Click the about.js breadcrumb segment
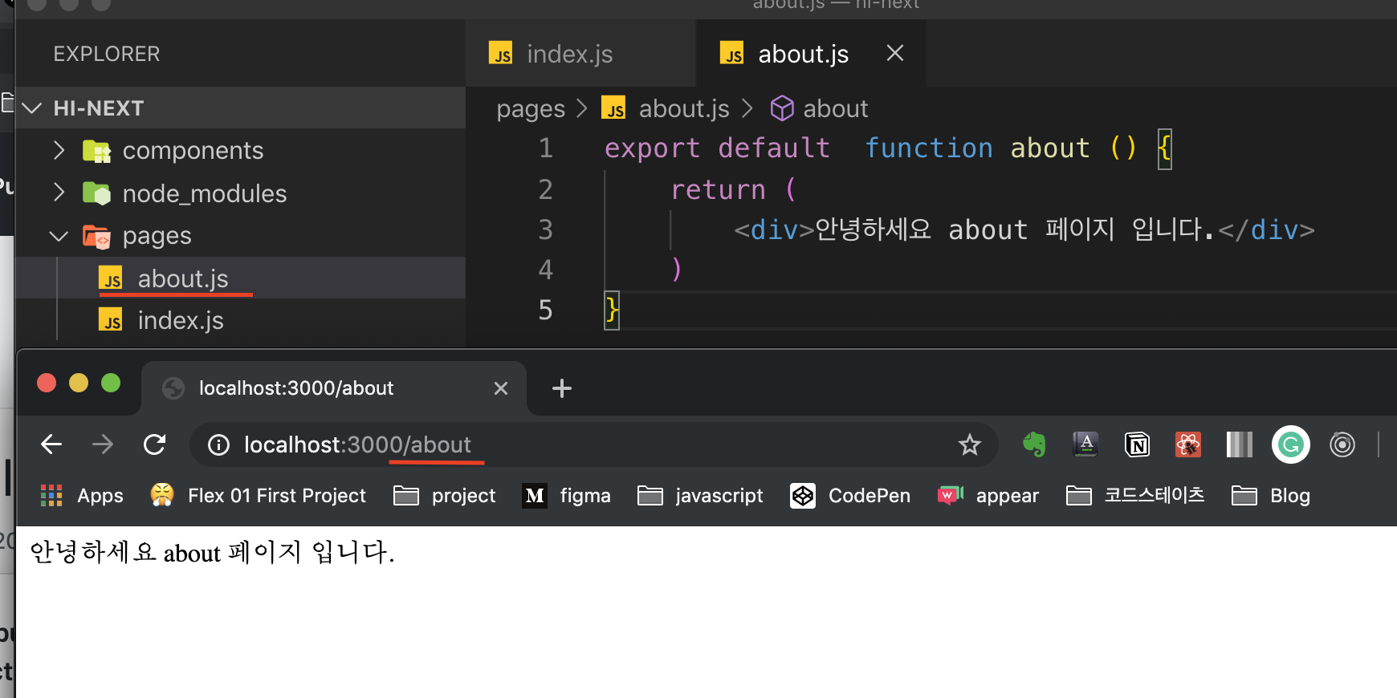 (666, 108)
